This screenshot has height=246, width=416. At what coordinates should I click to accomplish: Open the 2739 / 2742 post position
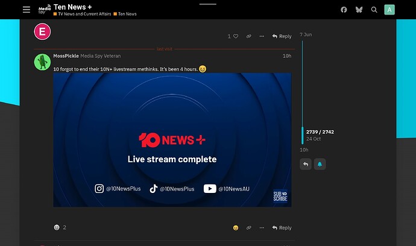[320, 132]
